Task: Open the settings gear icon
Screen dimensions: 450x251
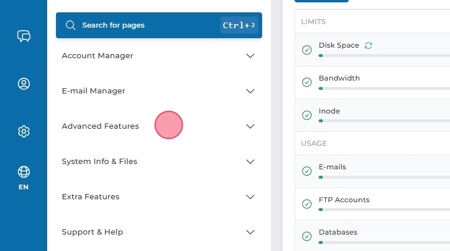Action: [x=24, y=130]
